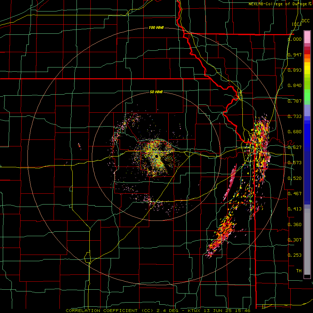The image size is (313, 313).
Task: Click the 50 NMI range ring label
Action: [x=156, y=92]
